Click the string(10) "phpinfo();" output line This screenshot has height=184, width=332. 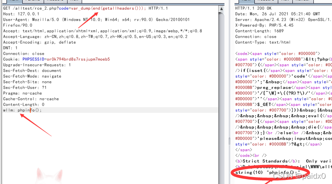coord(268,172)
